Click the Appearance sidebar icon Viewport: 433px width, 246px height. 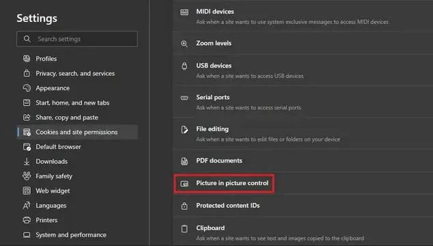pyautogui.click(x=27, y=88)
